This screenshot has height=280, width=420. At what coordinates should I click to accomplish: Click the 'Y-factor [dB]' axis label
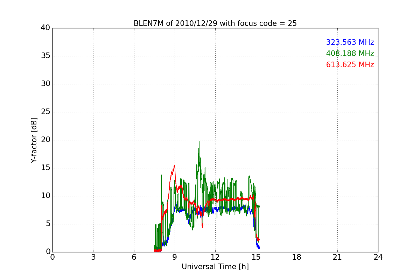point(34,140)
